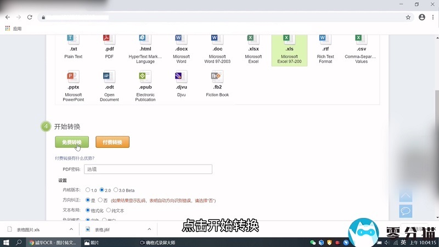Viewport: 439px width, 247px height.
Task: Set orientation correction to 否
Action: 100,200
